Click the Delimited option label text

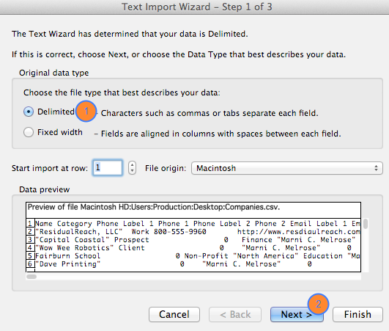tap(56, 112)
